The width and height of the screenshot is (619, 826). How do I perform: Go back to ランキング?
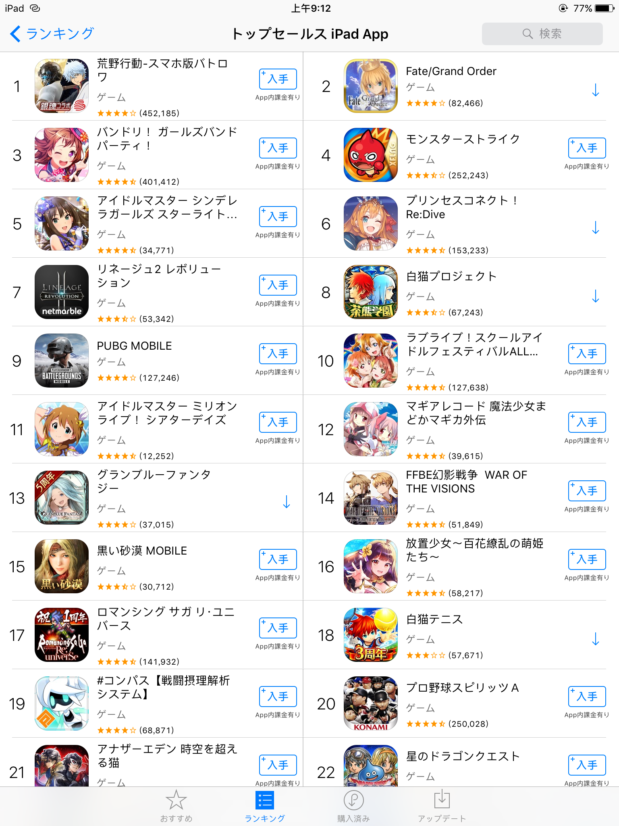point(52,34)
